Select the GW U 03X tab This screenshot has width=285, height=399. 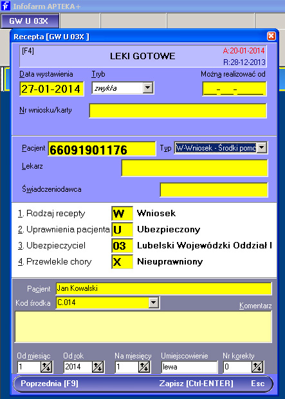click(30, 21)
